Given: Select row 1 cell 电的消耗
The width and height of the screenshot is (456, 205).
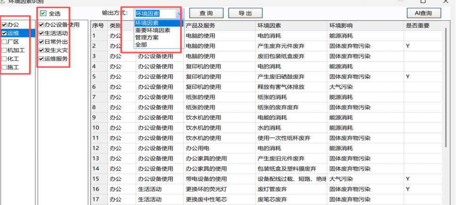Looking at the screenshot, I should coord(291,36).
